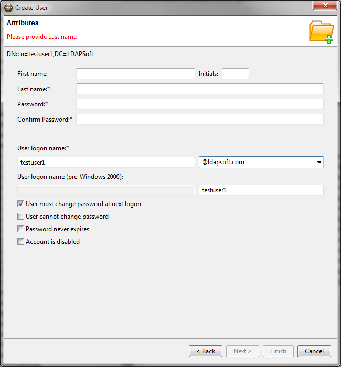Go back with the < Back button

206,351
